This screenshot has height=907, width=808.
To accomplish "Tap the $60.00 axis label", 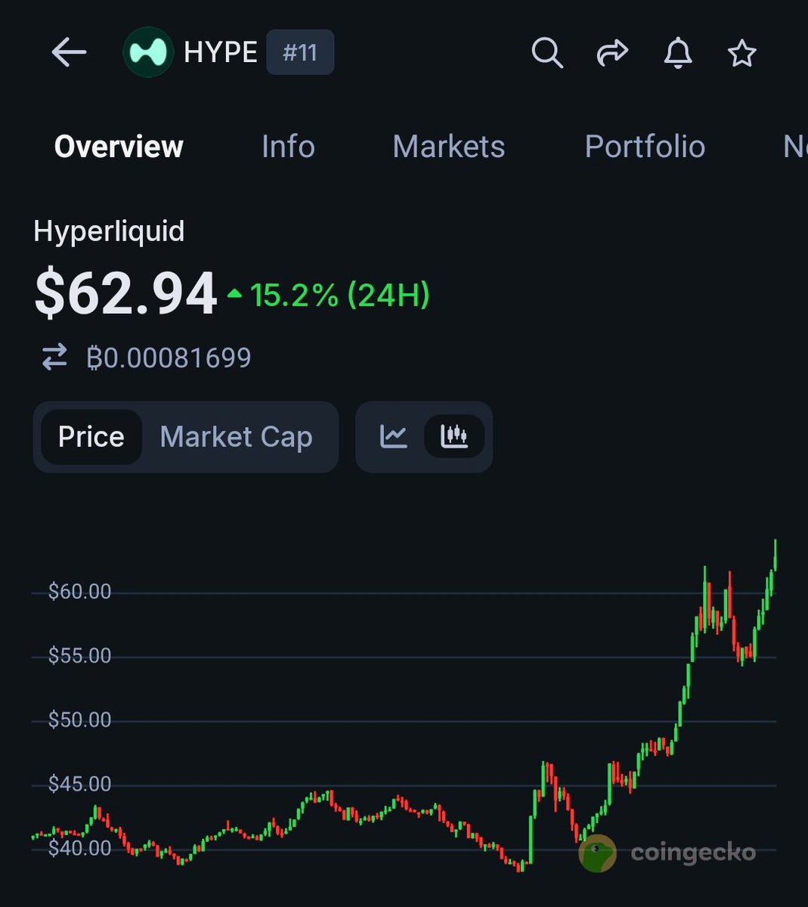I will (x=79, y=592).
